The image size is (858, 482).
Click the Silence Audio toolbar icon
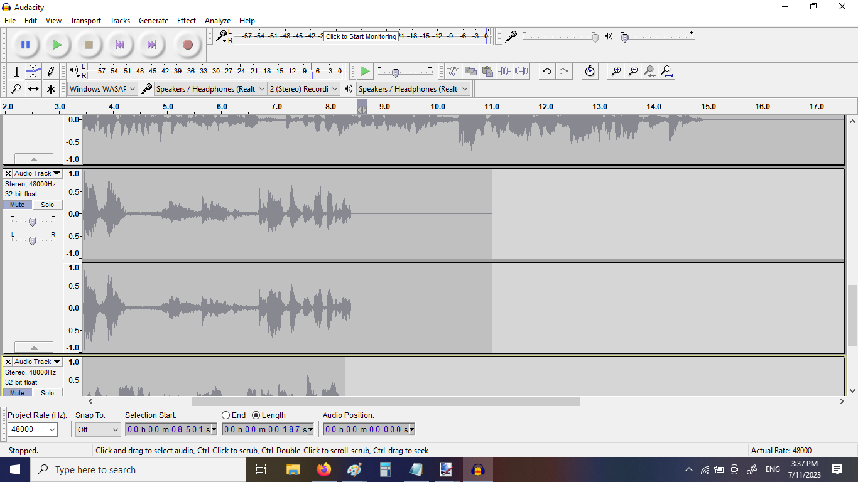click(521, 71)
